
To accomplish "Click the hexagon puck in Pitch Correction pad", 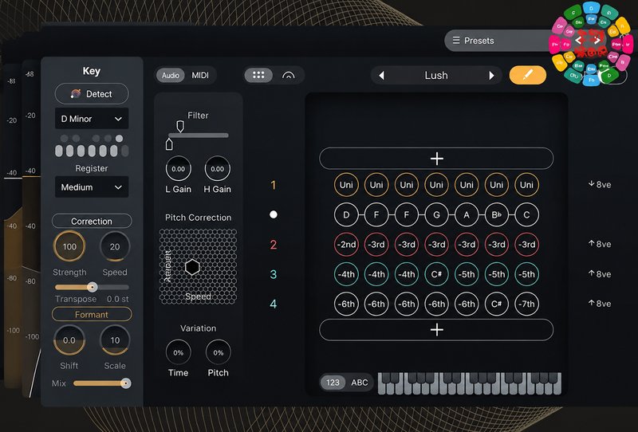I will (192, 267).
